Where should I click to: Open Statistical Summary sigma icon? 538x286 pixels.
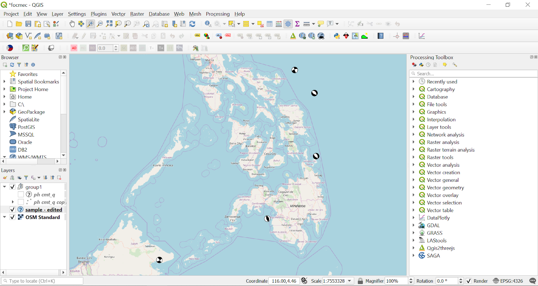(x=297, y=24)
